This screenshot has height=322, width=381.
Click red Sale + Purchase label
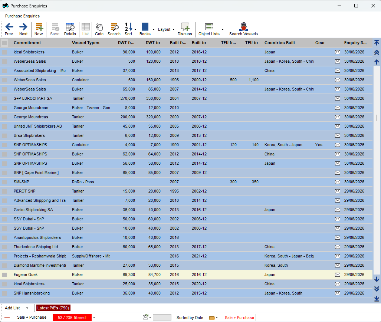point(239,318)
